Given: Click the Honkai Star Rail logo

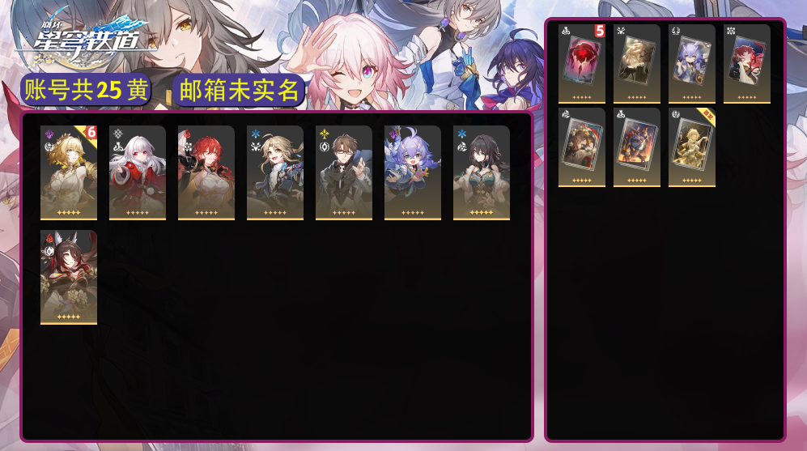Looking at the screenshot, I should tap(85, 36).
